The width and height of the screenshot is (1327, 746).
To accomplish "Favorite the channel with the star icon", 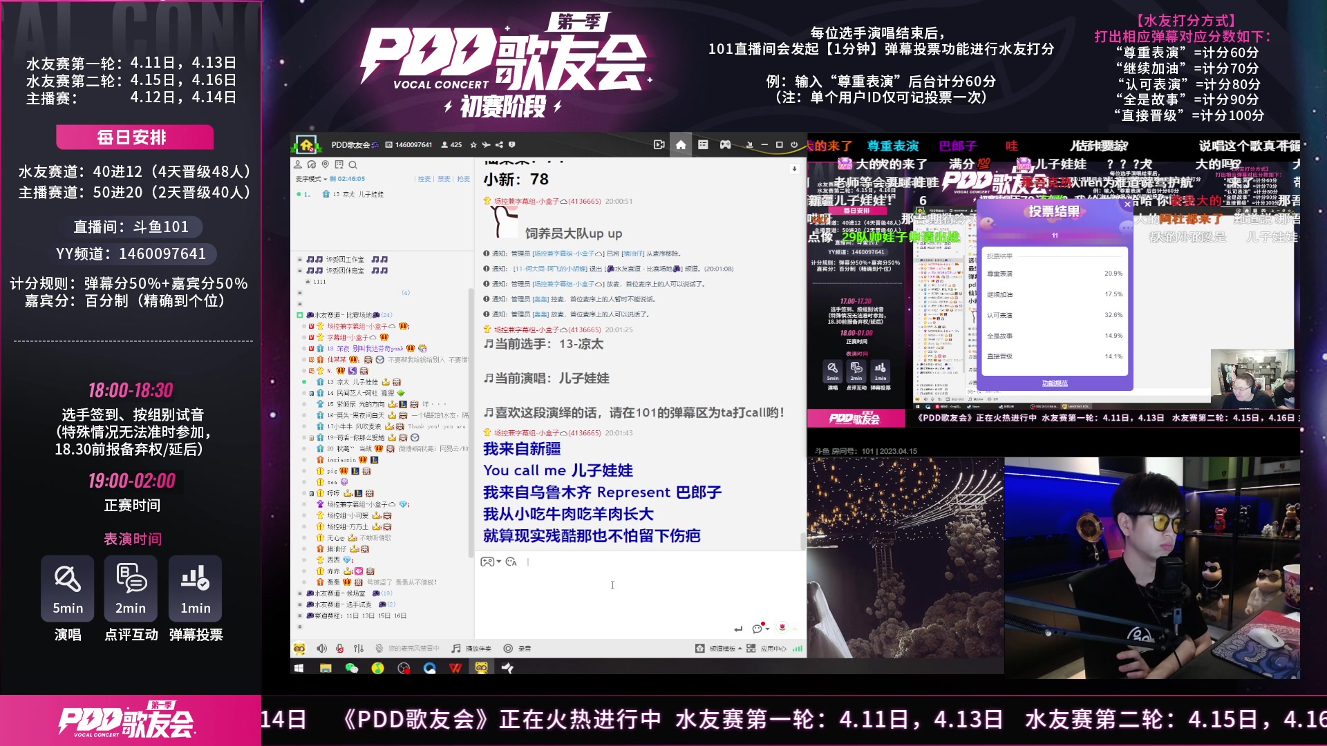I will [x=473, y=145].
